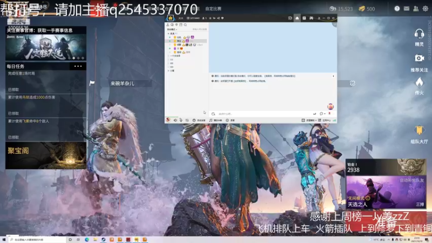432x243 pixels.
Task: Click the location pin icon above channel list
Action: tap(177, 25)
